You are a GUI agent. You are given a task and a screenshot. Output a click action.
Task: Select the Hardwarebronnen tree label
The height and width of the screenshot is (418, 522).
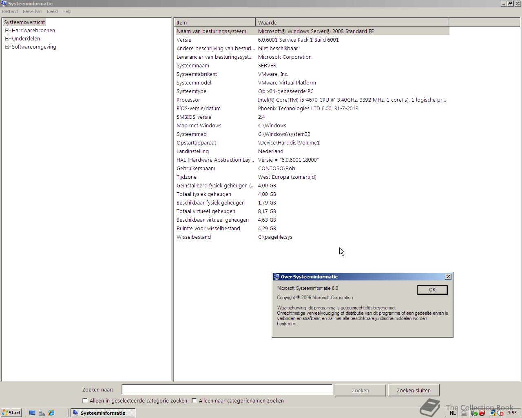tap(33, 30)
